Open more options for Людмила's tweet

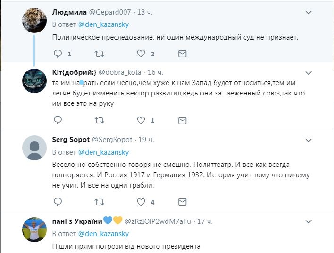click(x=309, y=12)
